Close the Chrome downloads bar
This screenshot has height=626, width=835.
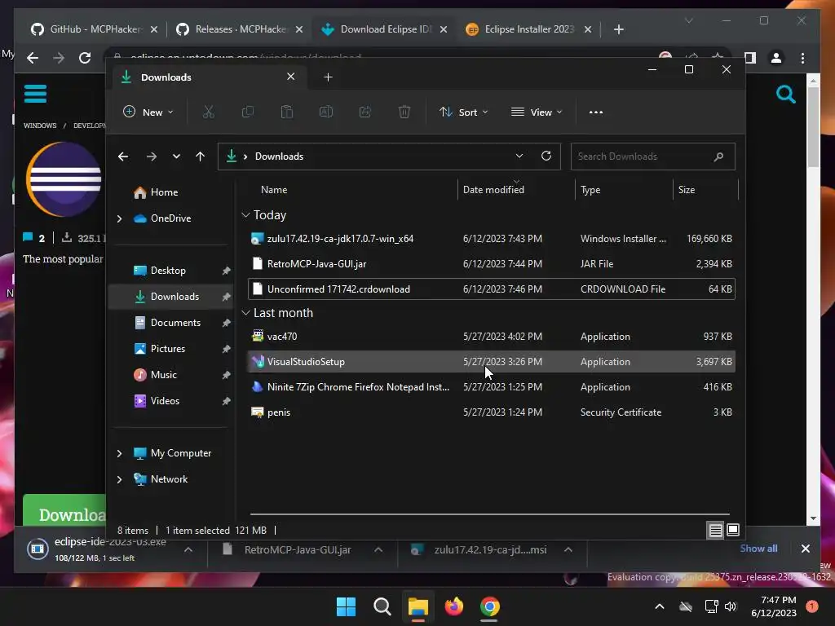(x=805, y=549)
